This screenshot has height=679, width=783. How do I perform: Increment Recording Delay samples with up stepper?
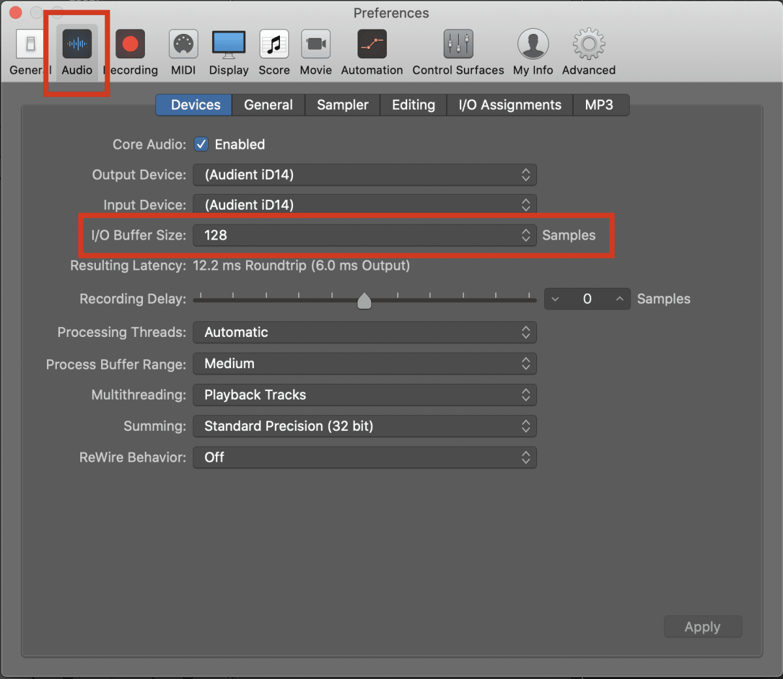click(x=620, y=299)
